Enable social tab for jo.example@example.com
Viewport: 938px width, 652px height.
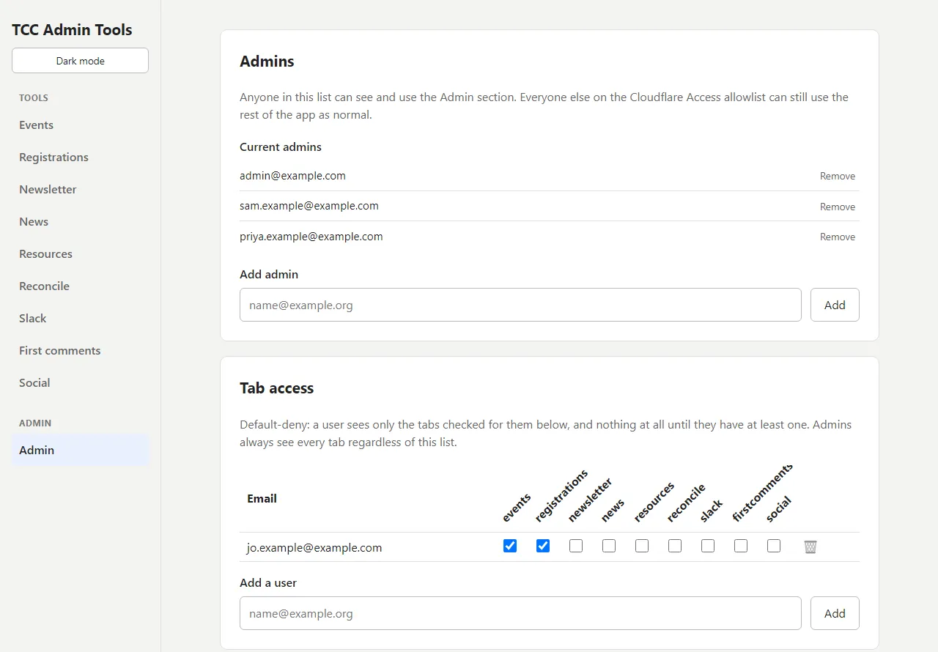point(774,546)
